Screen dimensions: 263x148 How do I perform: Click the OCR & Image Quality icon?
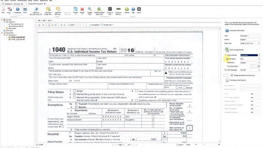click(x=227, y=50)
